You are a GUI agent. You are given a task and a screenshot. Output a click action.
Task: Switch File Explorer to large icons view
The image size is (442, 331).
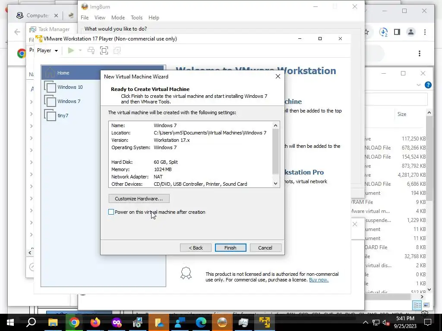(426, 305)
